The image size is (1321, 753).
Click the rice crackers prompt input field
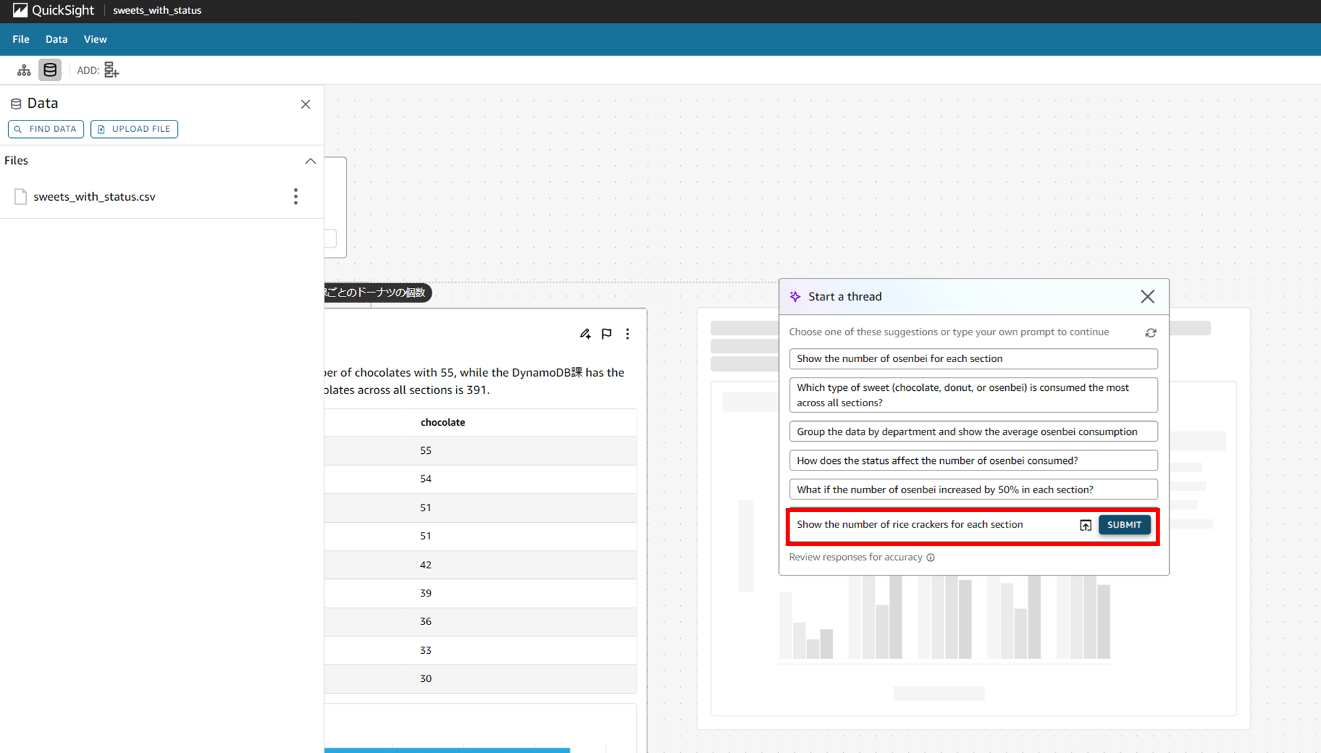(930, 524)
